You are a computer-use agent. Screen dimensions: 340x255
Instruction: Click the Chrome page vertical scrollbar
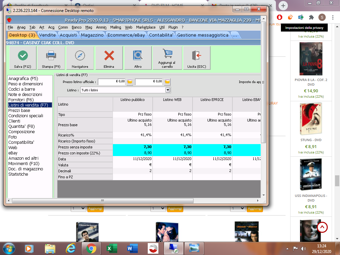337,180
